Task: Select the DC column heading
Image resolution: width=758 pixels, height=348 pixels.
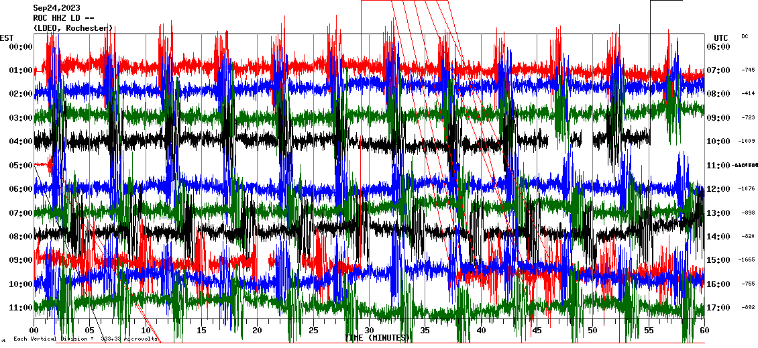Action: pyautogui.click(x=745, y=36)
